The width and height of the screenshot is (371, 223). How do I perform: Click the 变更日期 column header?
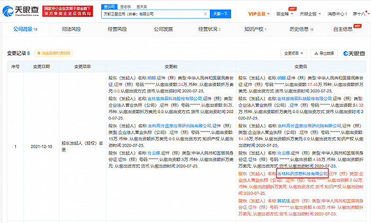click(41, 66)
